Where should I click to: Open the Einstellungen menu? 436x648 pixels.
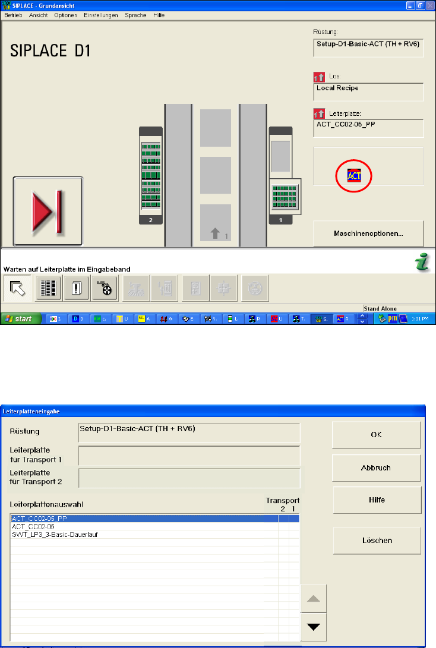101,15
